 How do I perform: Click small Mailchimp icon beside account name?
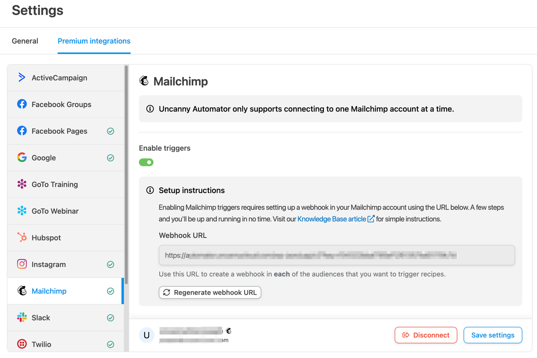click(229, 331)
